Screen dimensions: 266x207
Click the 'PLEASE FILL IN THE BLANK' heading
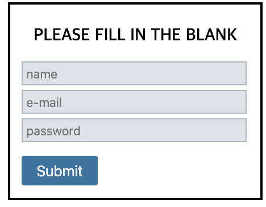tap(135, 35)
